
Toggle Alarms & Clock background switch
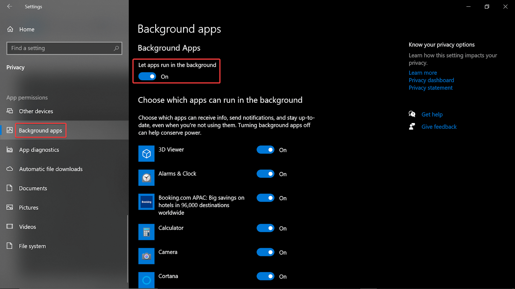tap(265, 174)
